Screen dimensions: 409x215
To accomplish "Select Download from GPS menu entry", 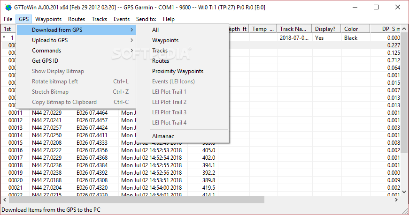I will tap(76, 30).
